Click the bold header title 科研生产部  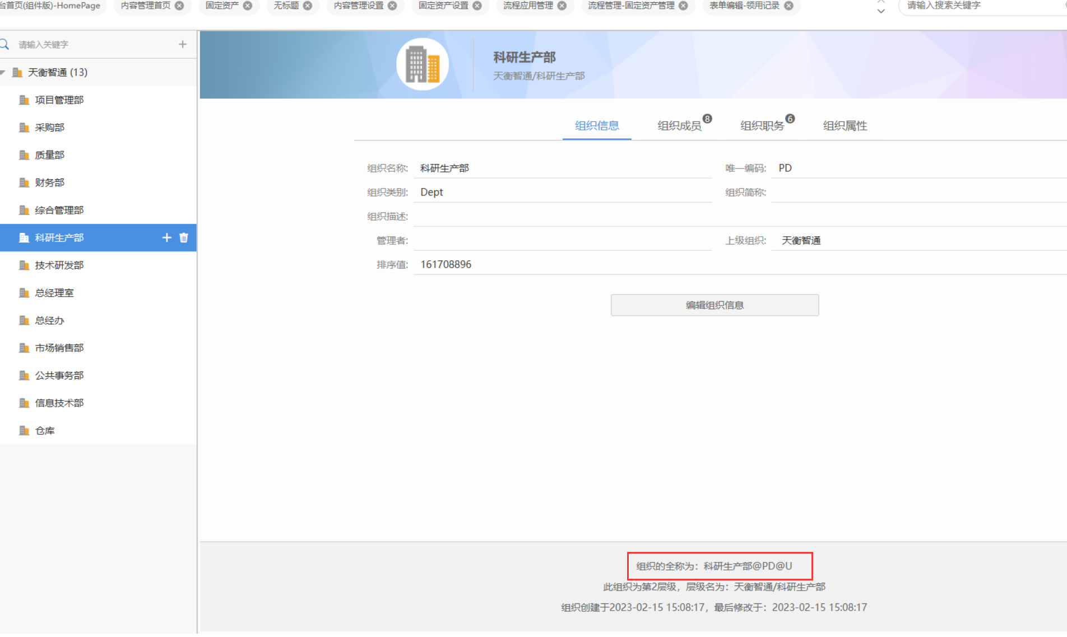coord(525,57)
